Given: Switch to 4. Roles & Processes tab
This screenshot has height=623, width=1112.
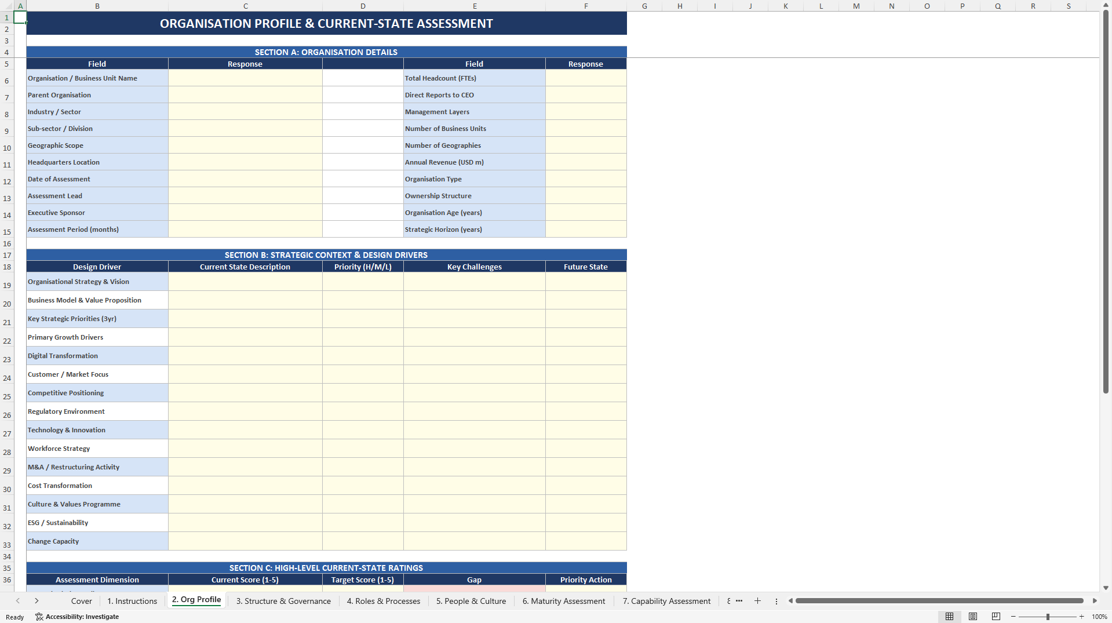Looking at the screenshot, I should coord(384,601).
